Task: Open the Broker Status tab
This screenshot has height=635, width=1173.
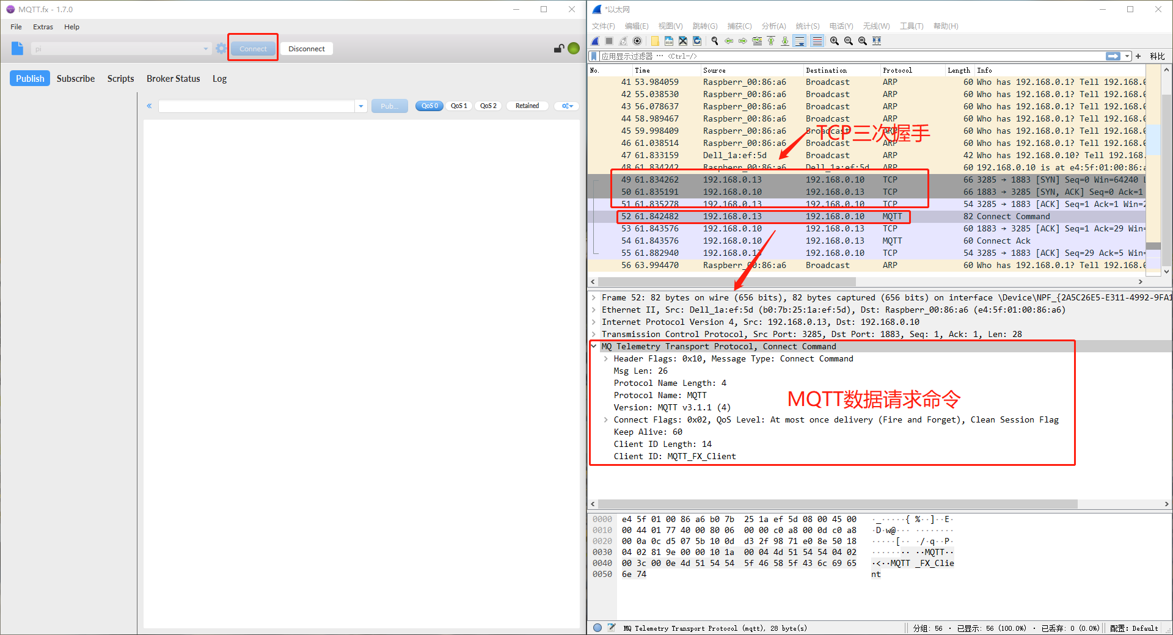Action: pos(174,78)
